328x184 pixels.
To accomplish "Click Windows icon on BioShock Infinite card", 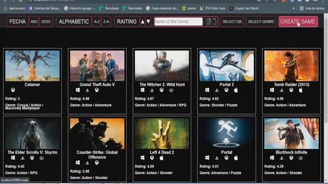I will 272,158.
